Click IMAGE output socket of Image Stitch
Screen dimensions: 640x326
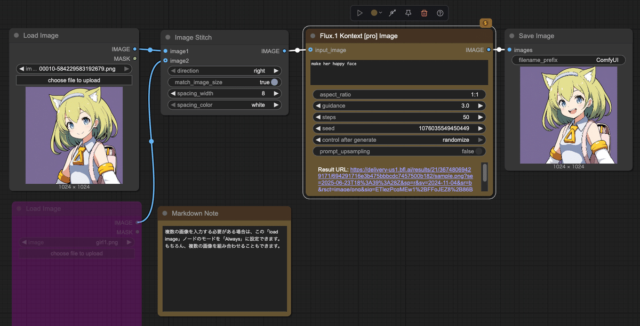(x=284, y=51)
